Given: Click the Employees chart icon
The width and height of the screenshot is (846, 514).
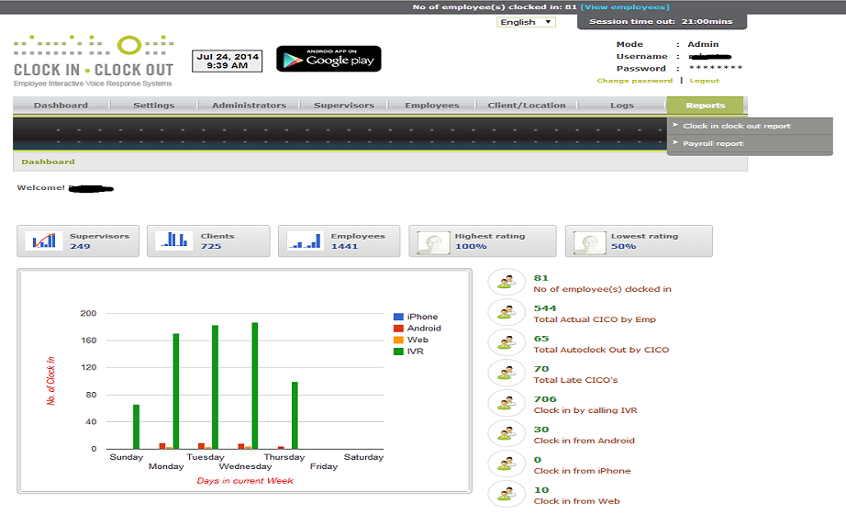Looking at the screenshot, I should coord(305,241).
